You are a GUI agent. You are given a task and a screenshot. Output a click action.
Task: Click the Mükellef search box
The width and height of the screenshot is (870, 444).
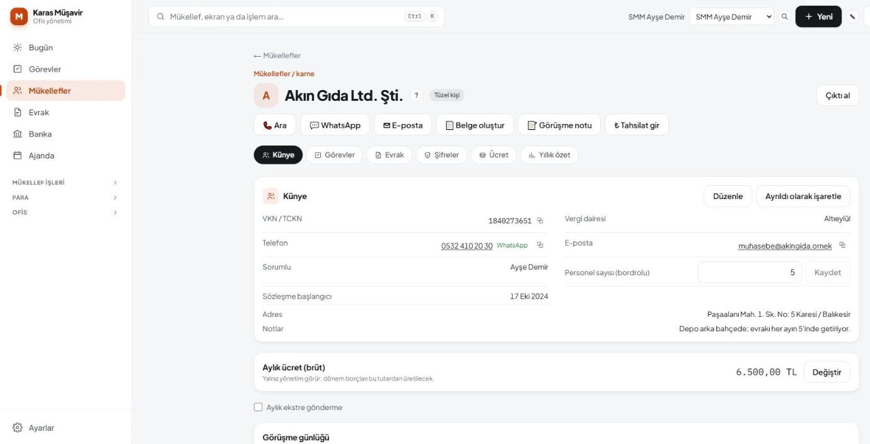click(296, 16)
